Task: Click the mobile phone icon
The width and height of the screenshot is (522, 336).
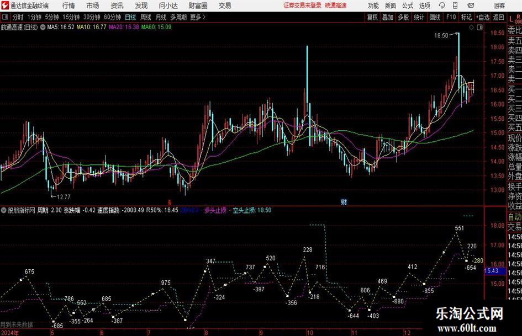Action: point(455,6)
